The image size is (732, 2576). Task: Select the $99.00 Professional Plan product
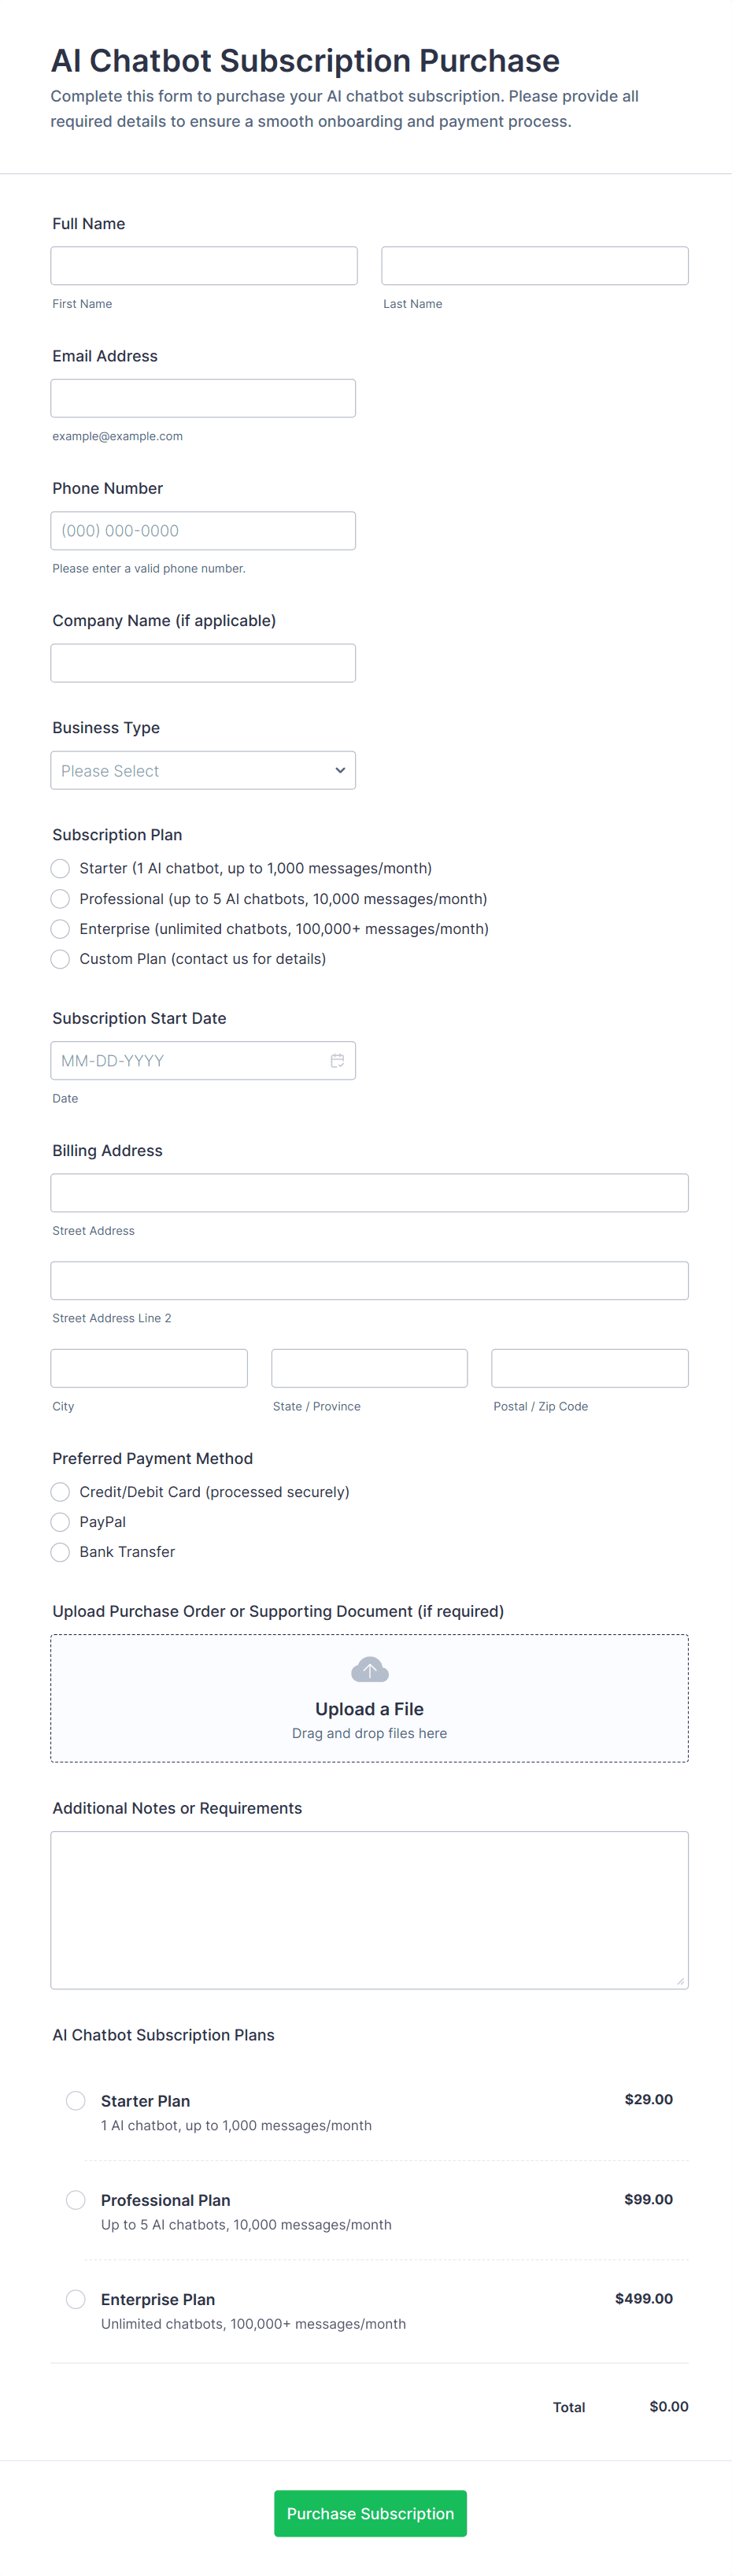[x=76, y=2199]
